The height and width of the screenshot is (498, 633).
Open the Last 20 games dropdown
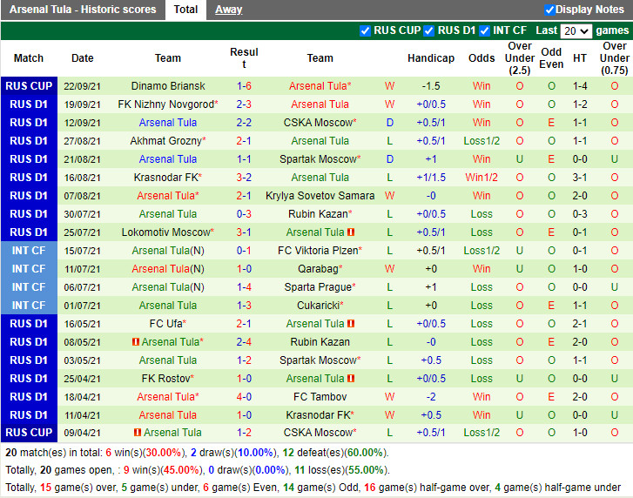pos(576,31)
